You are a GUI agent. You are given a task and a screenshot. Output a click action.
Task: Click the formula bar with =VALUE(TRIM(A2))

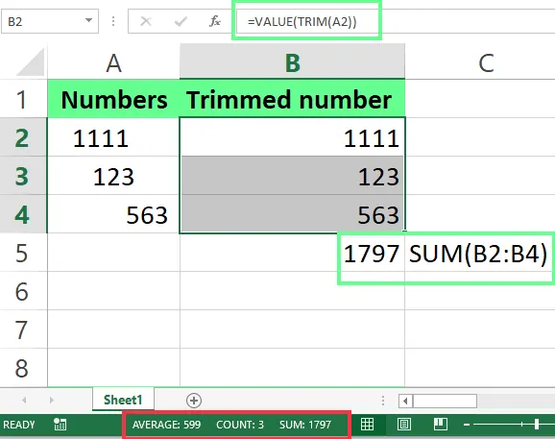(395, 21)
